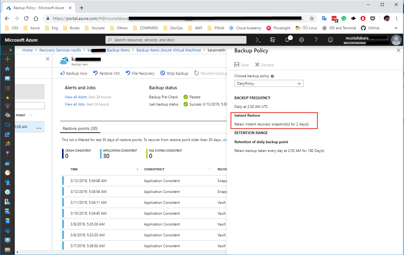This screenshot has width=404, height=255.
Task: Select restore point 3/13/2019, 5:36:08 AM
Action: 144,181
